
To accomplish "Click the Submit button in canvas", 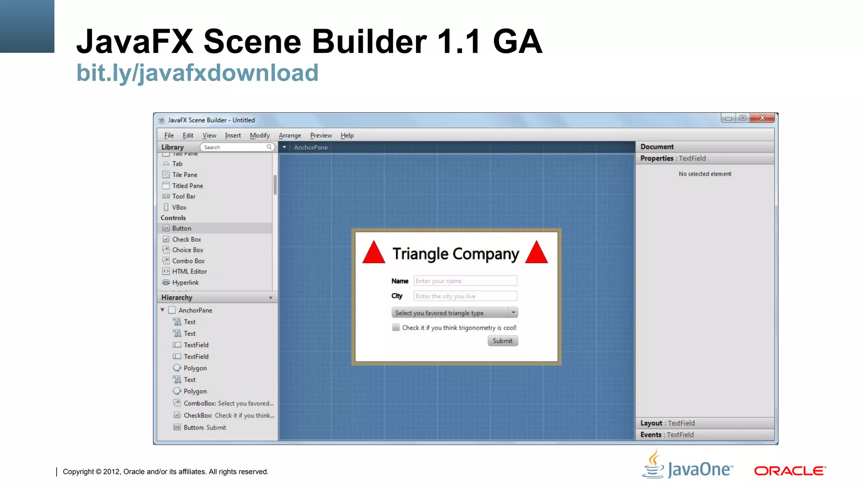I will (503, 341).
